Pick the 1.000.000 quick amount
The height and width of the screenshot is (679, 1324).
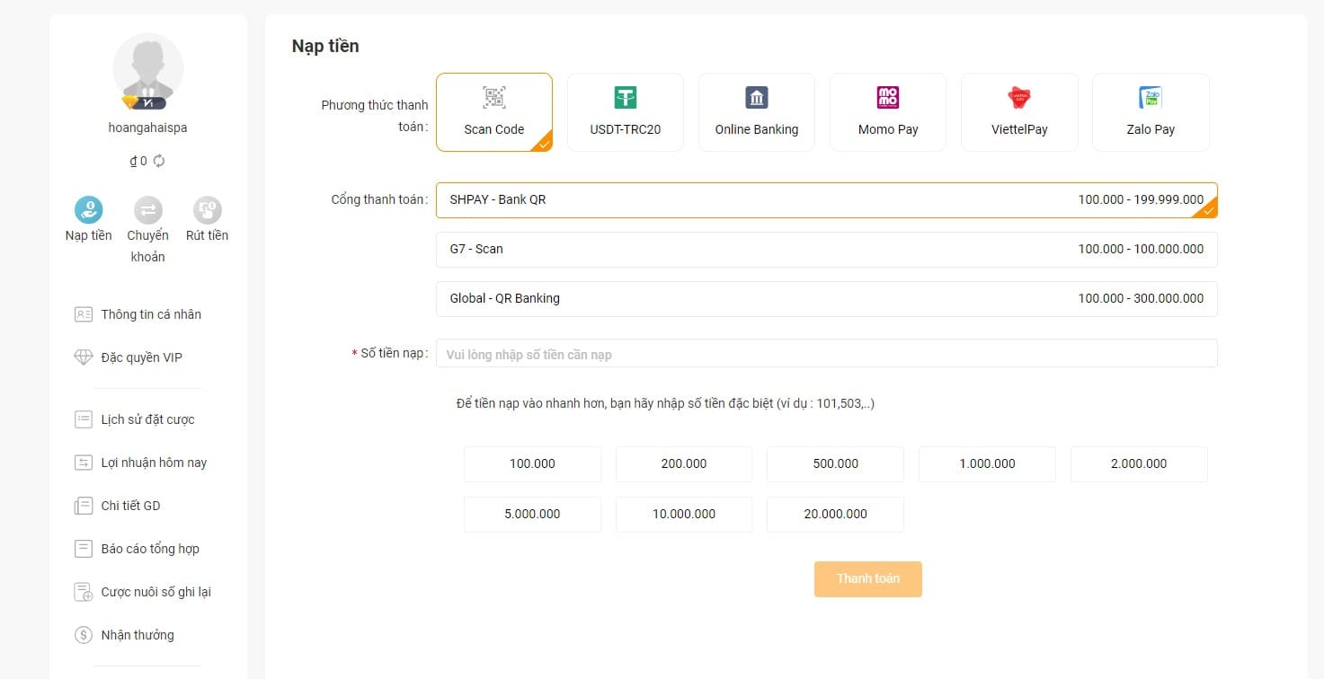point(987,464)
